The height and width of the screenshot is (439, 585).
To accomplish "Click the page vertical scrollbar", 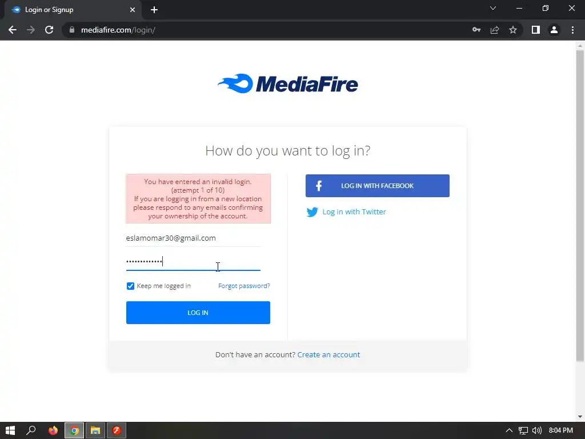I will [580, 206].
